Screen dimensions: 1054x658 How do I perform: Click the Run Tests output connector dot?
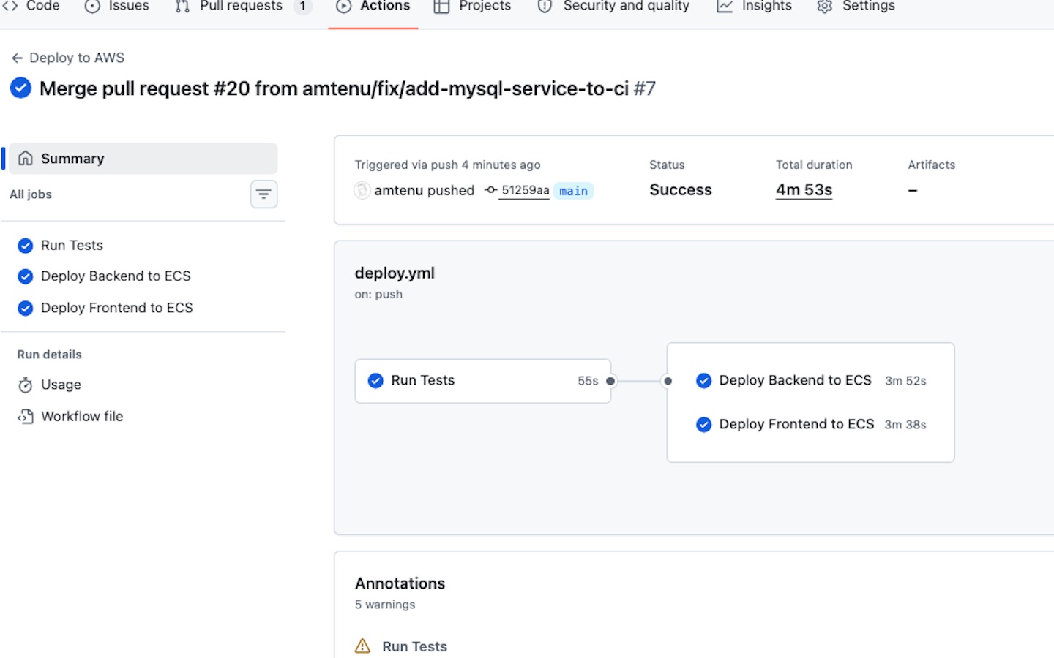[610, 381]
